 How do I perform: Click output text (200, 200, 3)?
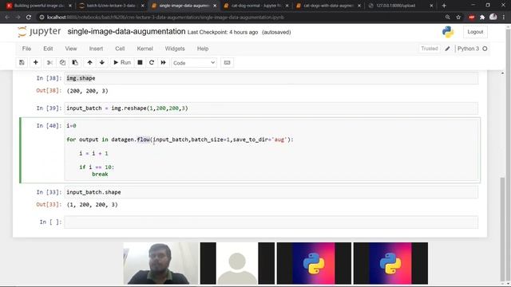tap(87, 91)
